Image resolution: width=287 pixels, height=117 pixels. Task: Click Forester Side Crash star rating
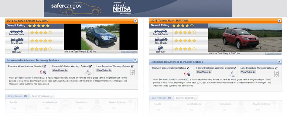pos(41,41)
